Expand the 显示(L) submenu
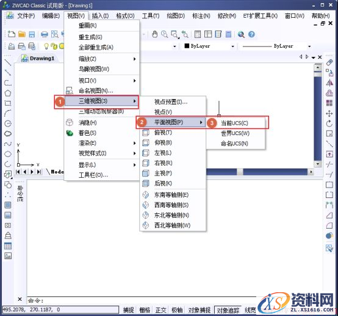Image resolution: width=338 pixels, height=316 pixels. 102,165
